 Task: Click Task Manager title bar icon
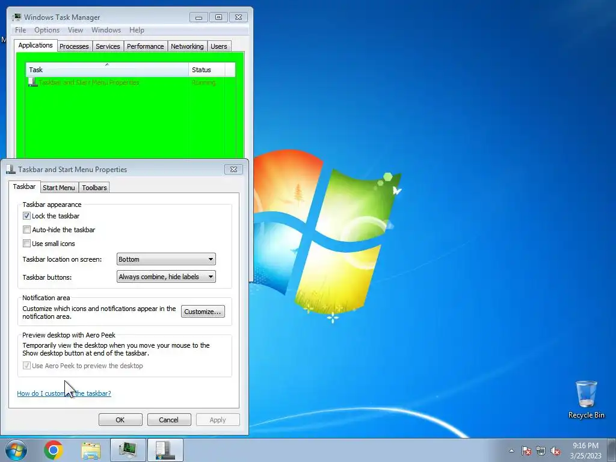[x=16, y=17]
